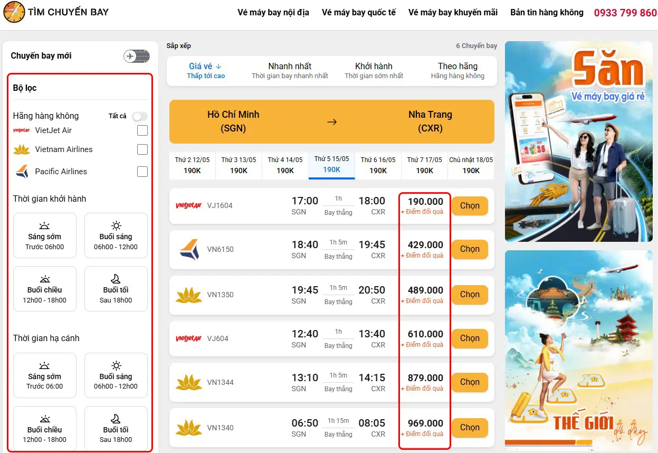This screenshot has width=658, height=453.
Task: Open Vé máy bay quốc tế menu
Action: (x=359, y=12)
